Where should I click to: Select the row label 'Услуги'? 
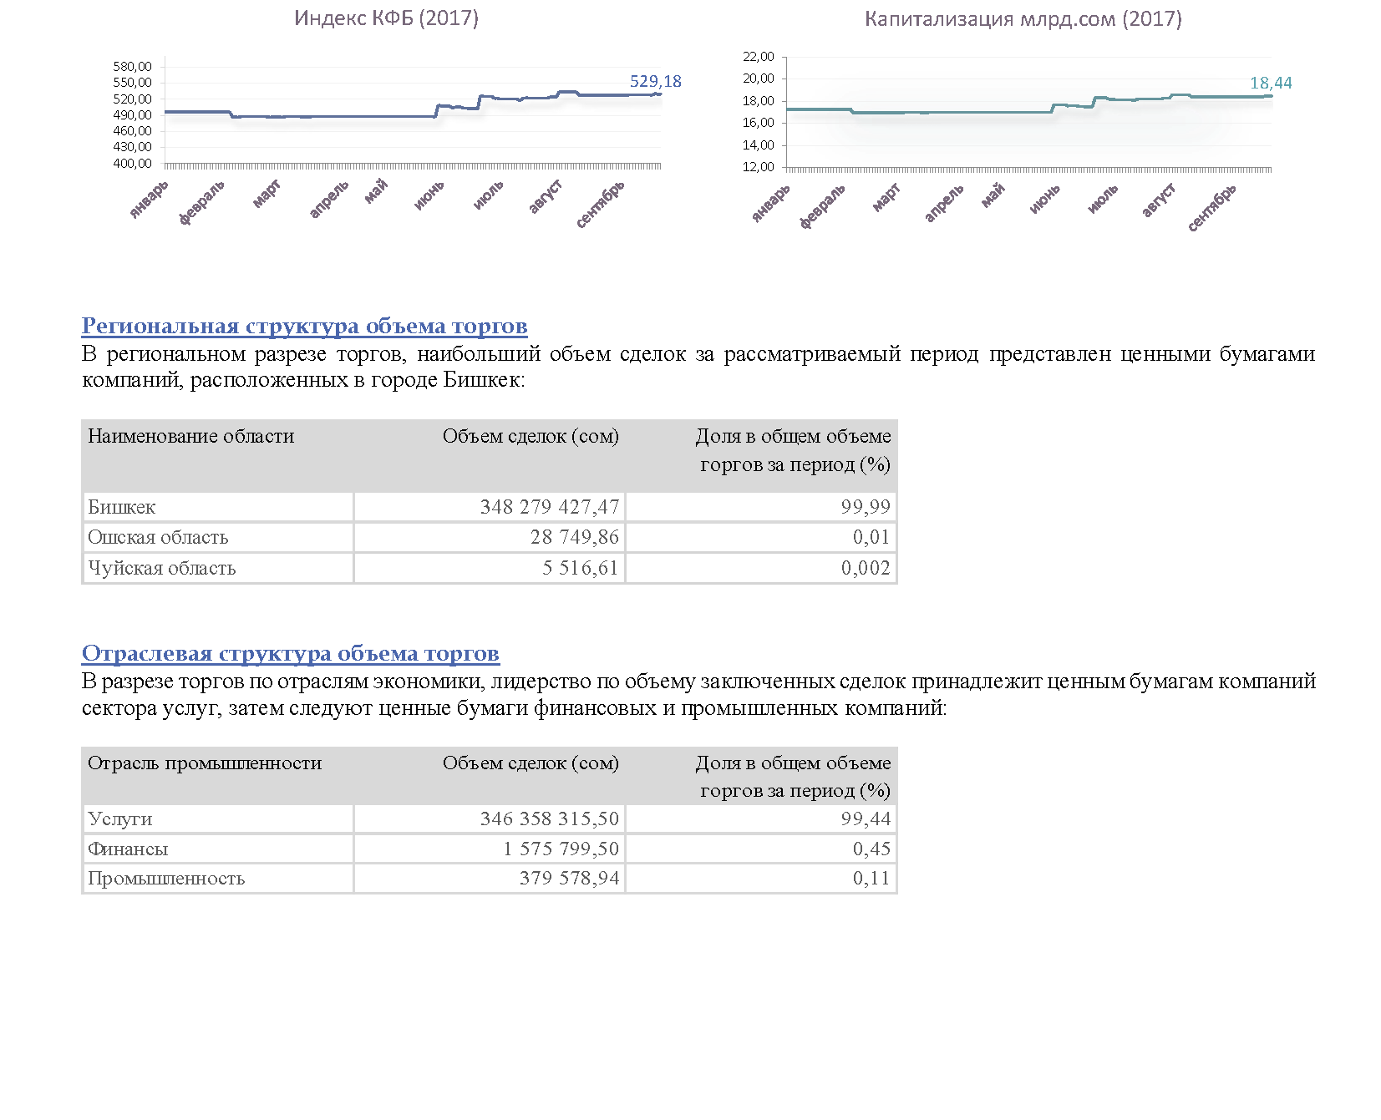[120, 818]
